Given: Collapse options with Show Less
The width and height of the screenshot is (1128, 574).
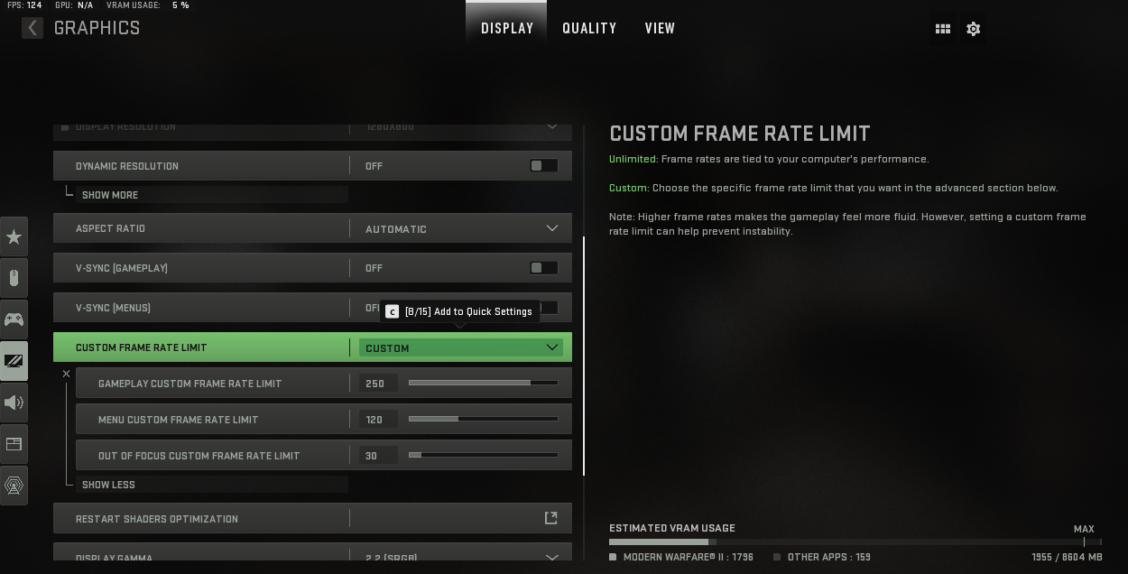Looking at the screenshot, I should click(108, 485).
